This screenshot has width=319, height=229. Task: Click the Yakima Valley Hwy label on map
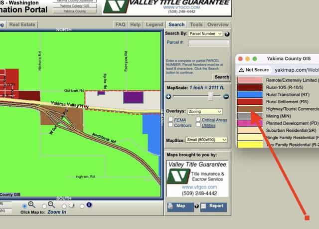(70, 105)
